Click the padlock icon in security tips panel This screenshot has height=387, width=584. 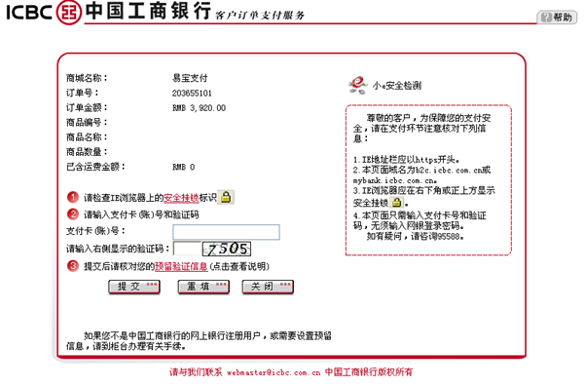coord(397,203)
